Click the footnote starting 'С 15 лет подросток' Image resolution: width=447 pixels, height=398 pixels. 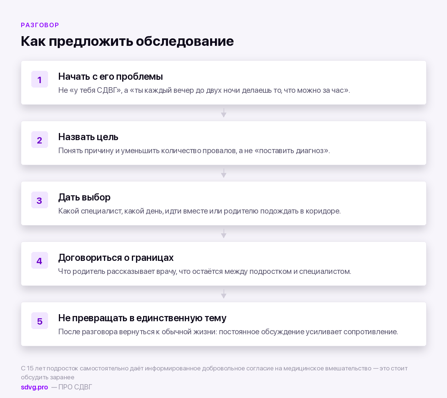tap(214, 373)
